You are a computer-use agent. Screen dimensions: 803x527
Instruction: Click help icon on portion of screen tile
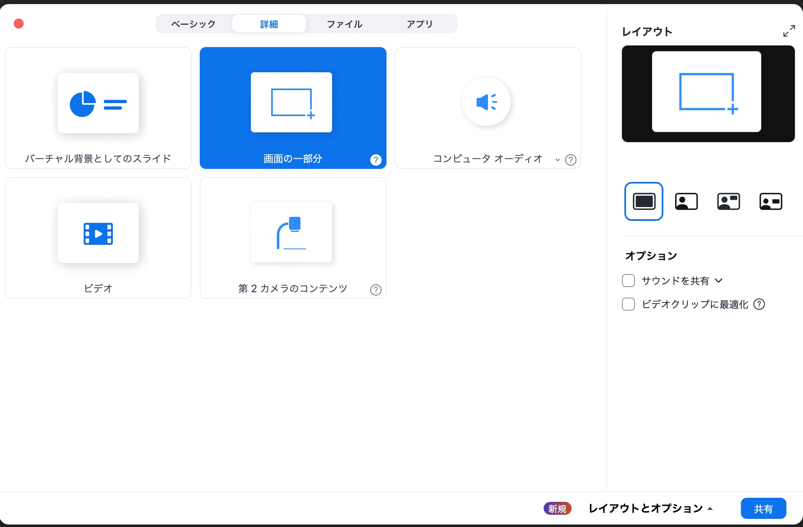pos(376,160)
